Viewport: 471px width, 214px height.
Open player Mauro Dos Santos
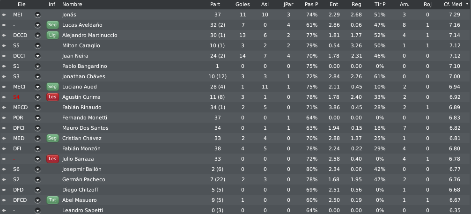[x=85, y=128]
